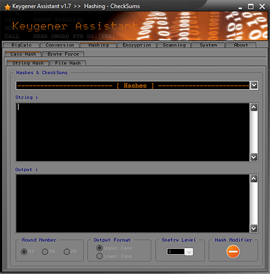
Task: Expand the Snefru Level dropdown
Action: tap(189, 252)
